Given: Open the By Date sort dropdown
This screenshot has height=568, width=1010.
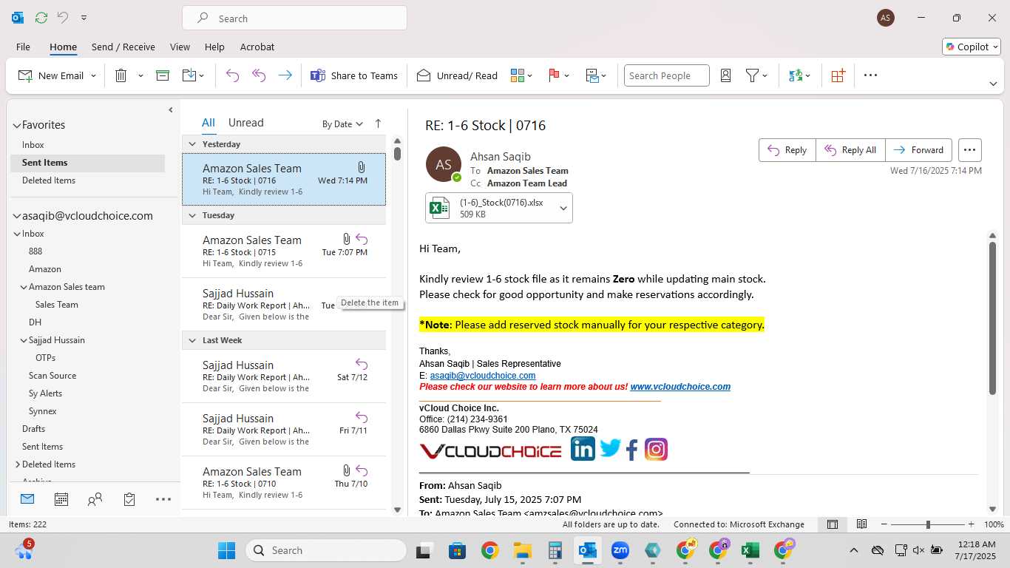Looking at the screenshot, I should coord(342,124).
